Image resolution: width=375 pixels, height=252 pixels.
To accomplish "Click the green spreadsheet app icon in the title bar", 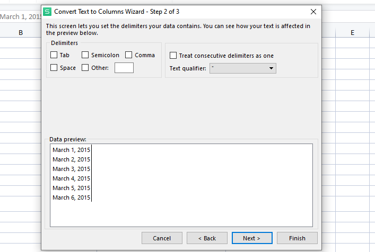I will click(x=48, y=11).
